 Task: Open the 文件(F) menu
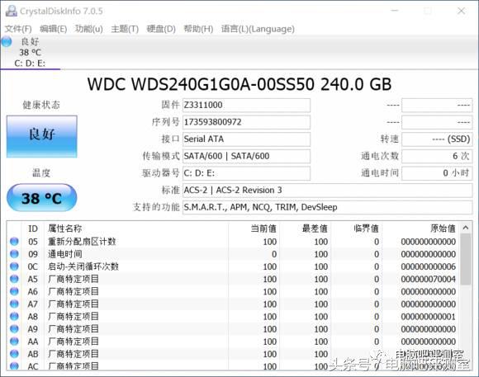(x=18, y=29)
